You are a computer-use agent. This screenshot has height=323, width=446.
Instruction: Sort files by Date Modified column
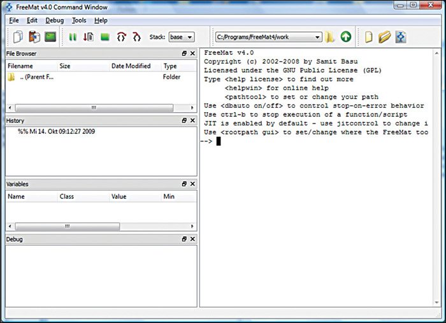[x=131, y=66]
